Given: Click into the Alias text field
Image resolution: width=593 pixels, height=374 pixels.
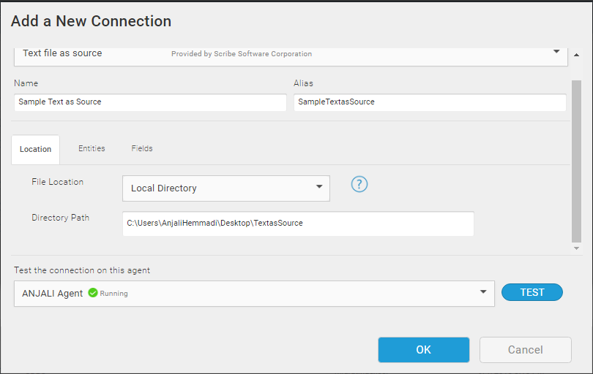Looking at the screenshot, I should (430, 102).
